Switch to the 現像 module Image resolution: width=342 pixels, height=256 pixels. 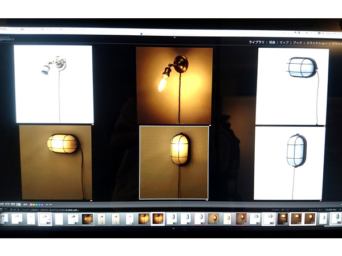tap(272, 43)
